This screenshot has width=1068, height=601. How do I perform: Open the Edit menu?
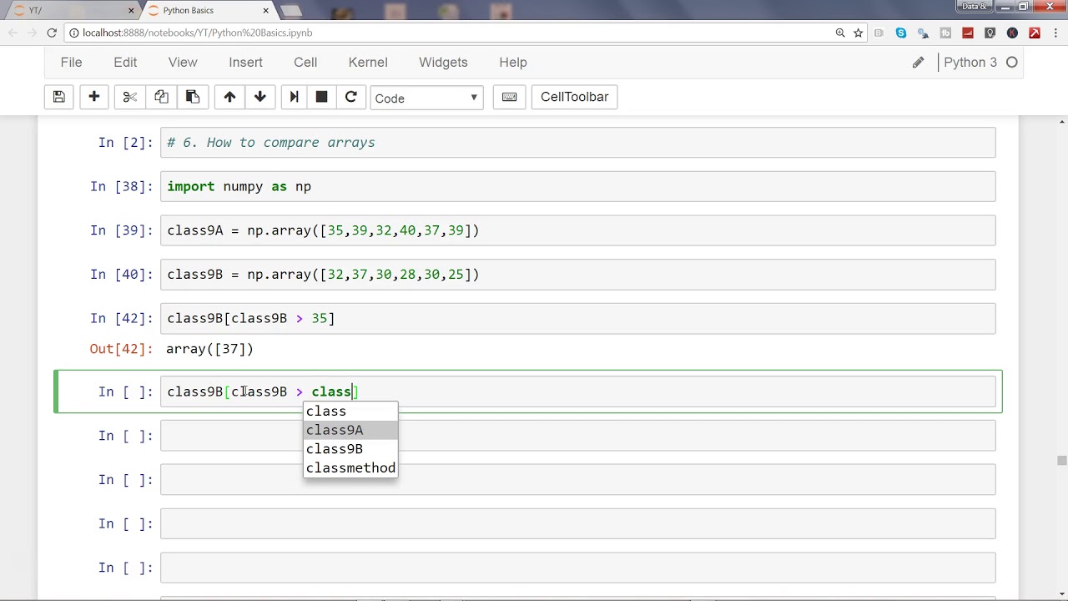tap(125, 62)
